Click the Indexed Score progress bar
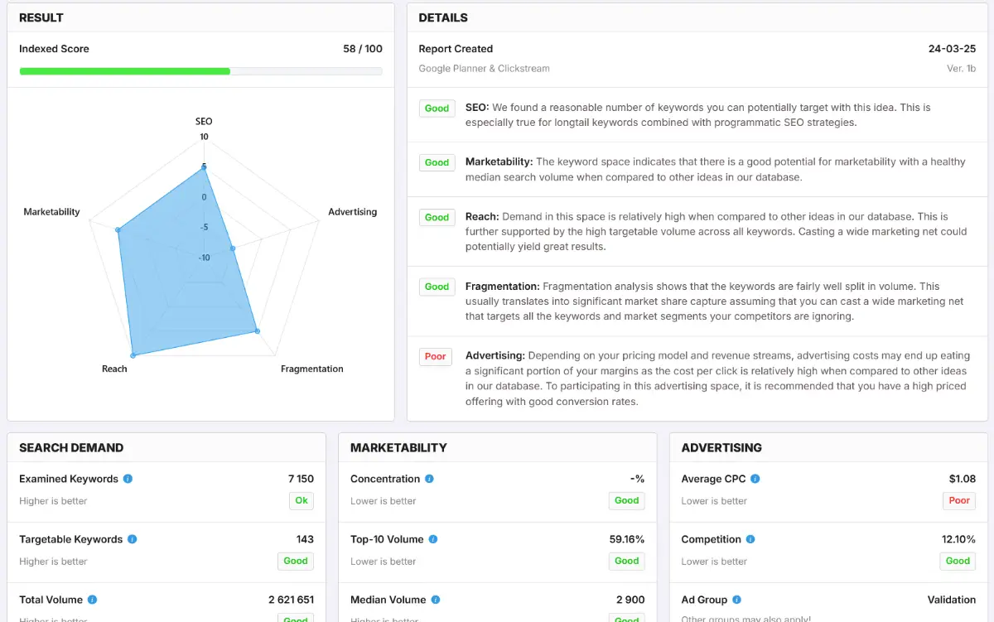Image resolution: width=994 pixels, height=622 pixels. click(x=200, y=71)
